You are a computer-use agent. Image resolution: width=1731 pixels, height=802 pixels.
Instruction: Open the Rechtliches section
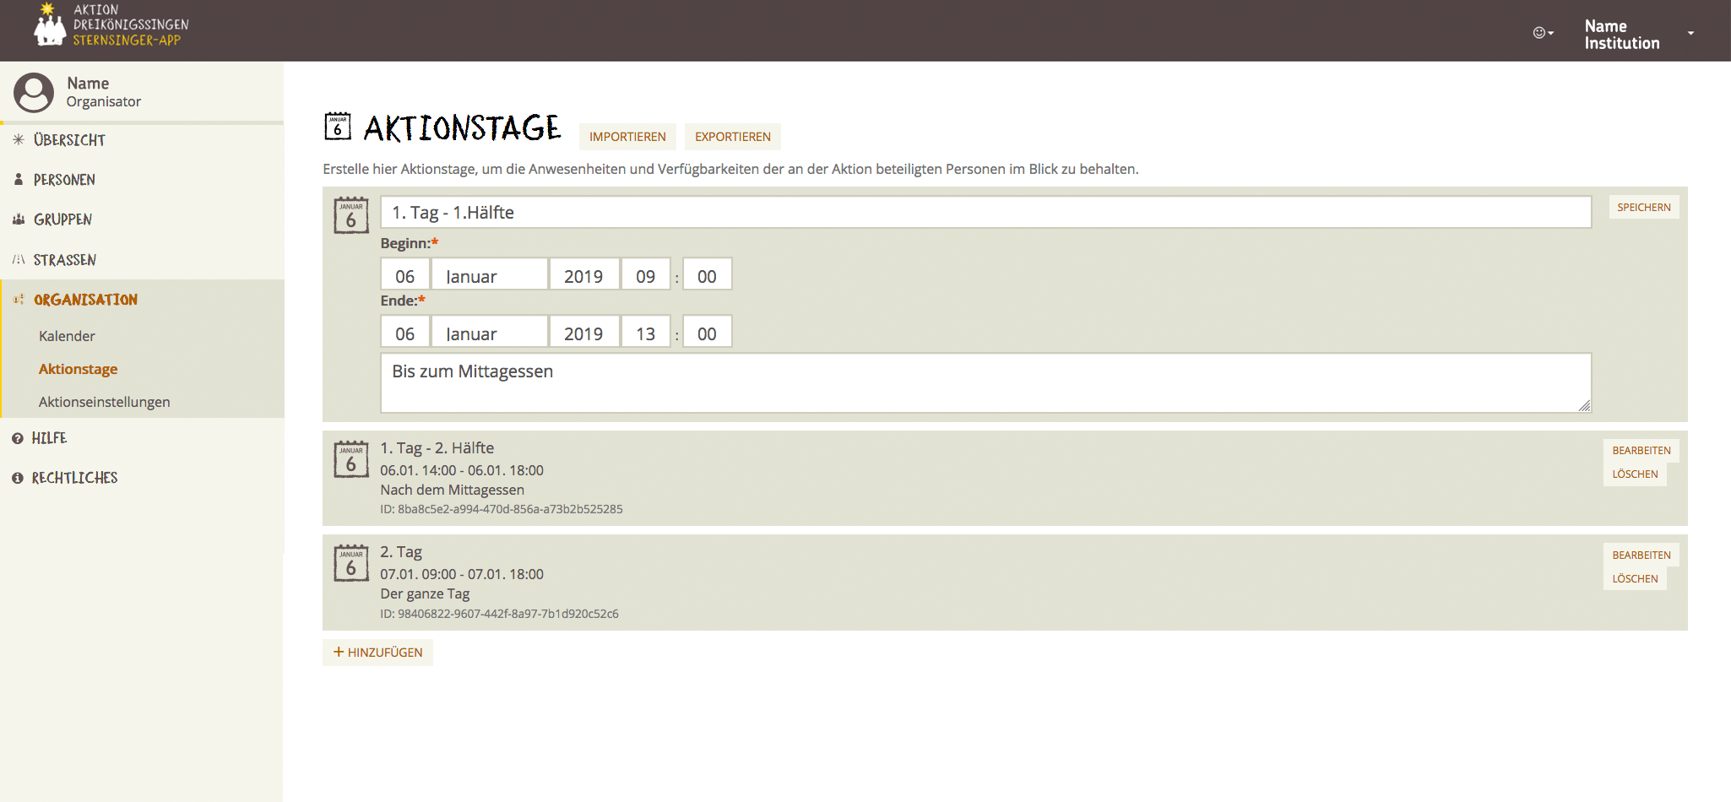pyautogui.click(x=74, y=478)
